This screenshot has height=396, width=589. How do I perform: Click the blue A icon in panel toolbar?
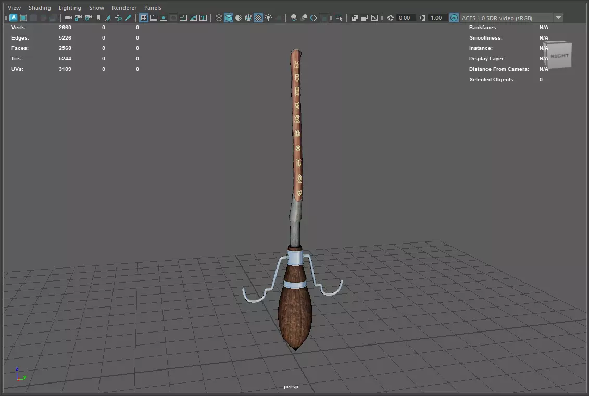[13, 18]
